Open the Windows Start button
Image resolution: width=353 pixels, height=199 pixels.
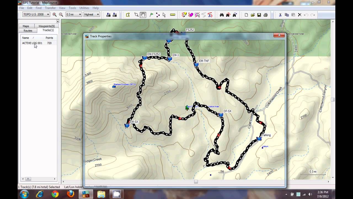[24, 194]
